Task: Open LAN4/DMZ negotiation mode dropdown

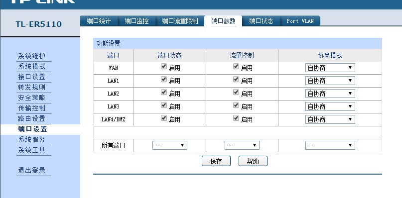Action: [x=330, y=119]
